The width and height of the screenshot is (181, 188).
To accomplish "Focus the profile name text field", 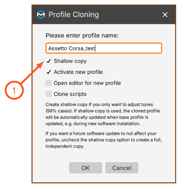I will point(104,48).
